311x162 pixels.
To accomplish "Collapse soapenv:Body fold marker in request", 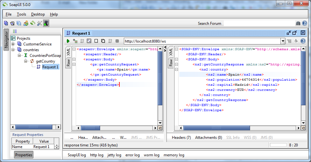I will (74, 59).
